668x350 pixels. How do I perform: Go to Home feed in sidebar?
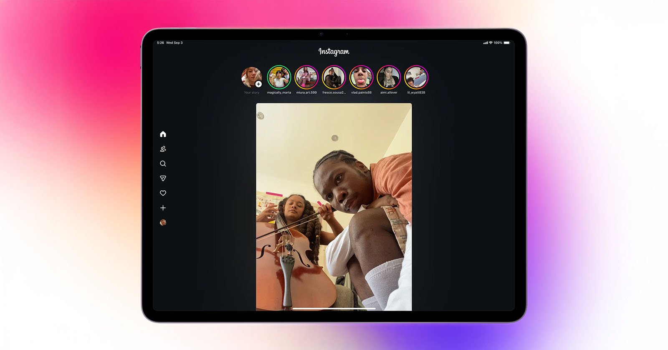tap(163, 134)
